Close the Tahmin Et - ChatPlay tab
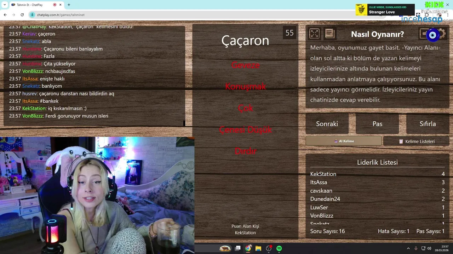The width and height of the screenshot is (453, 254). tap(61, 5)
